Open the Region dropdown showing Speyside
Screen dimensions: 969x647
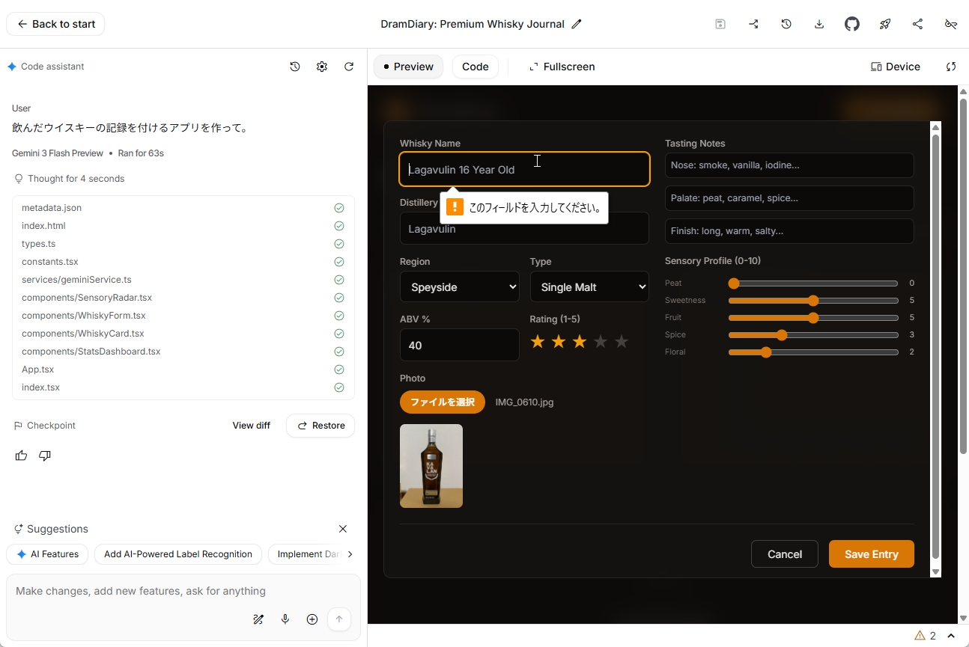[460, 286]
